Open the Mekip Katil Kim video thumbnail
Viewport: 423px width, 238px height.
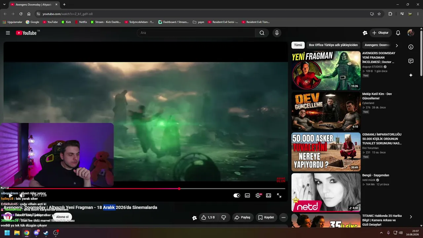[x=326, y=111]
